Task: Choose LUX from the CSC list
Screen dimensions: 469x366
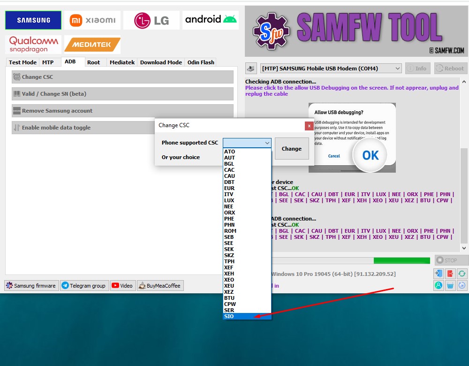Action: pyautogui.click(x=247, y=200)
